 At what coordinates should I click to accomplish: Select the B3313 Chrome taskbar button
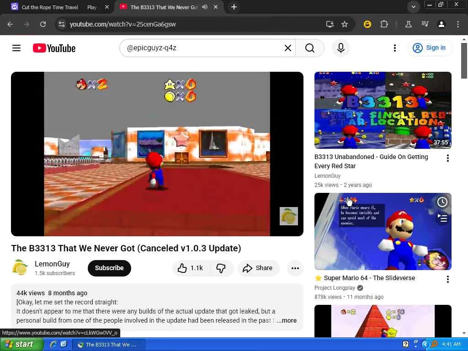(x=109, y=345)
